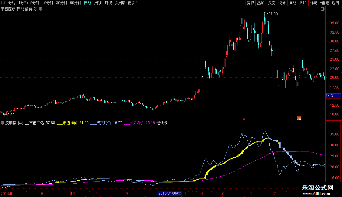The height and width of the screenshot is (197, 342).
Task: Switch to 分时 intraday view
Action: pos(12,3)
